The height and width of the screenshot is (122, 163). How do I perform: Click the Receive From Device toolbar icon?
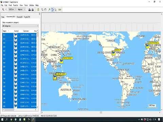[x=33, y=9]
